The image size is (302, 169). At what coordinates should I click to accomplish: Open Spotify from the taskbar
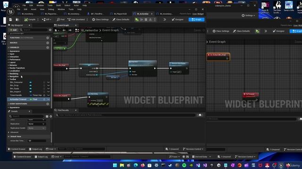[184, 165]
